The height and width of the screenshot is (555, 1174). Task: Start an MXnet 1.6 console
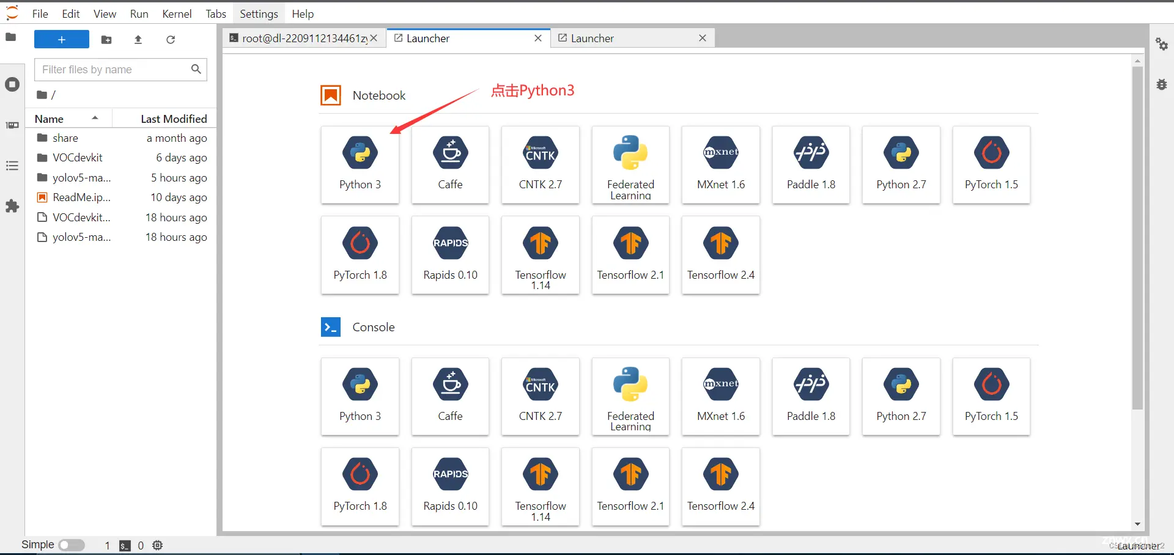tap(721, 397)
